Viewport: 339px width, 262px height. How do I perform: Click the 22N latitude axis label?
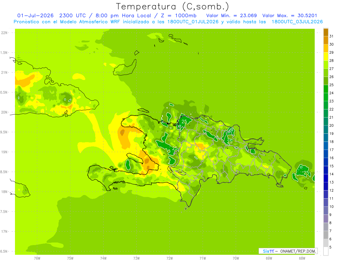[4, 33]
